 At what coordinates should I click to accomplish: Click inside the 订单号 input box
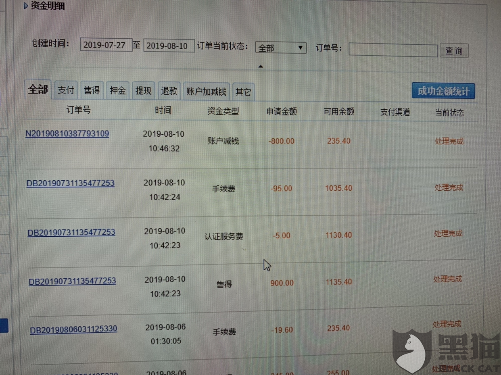[392, 50]
